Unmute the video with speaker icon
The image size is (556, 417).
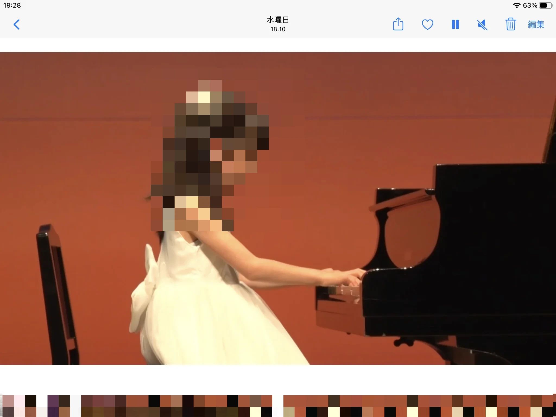click(482, 25)
